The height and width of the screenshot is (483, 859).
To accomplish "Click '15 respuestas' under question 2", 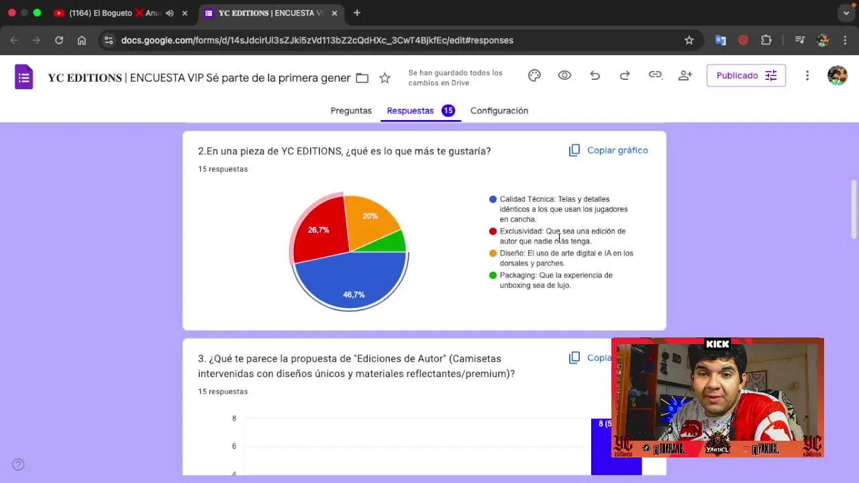I will 223,169.
